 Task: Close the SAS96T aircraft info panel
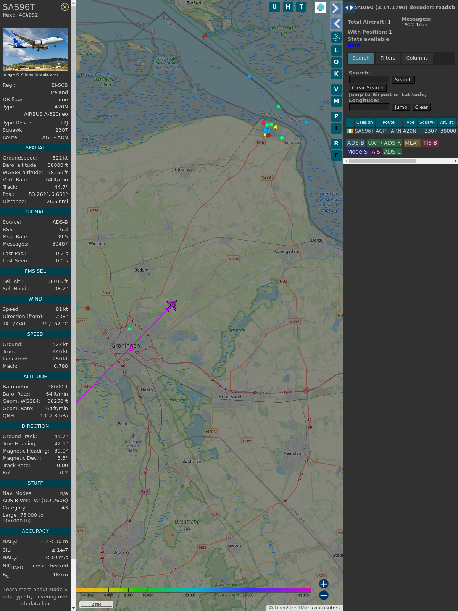coord(65,7)
